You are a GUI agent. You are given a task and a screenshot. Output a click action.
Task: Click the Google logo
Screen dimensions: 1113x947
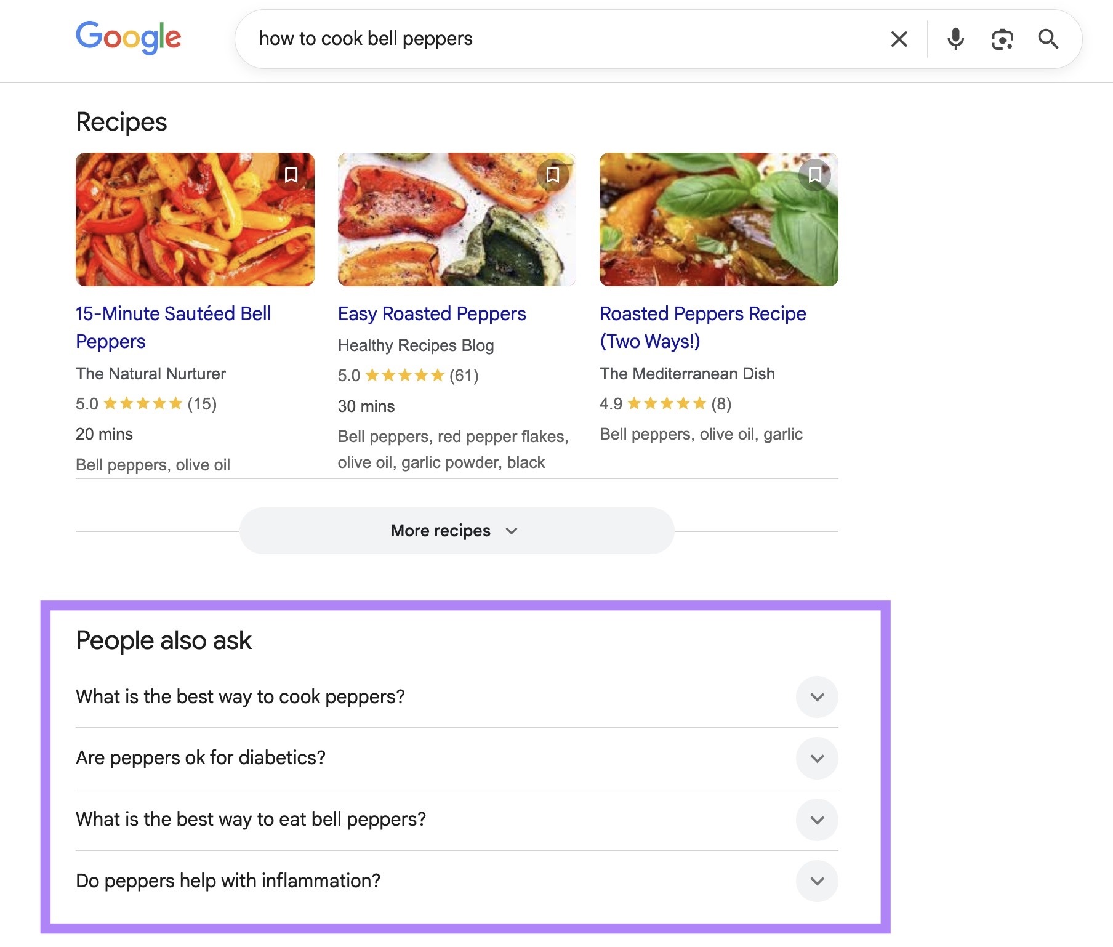tap(128, 37)
